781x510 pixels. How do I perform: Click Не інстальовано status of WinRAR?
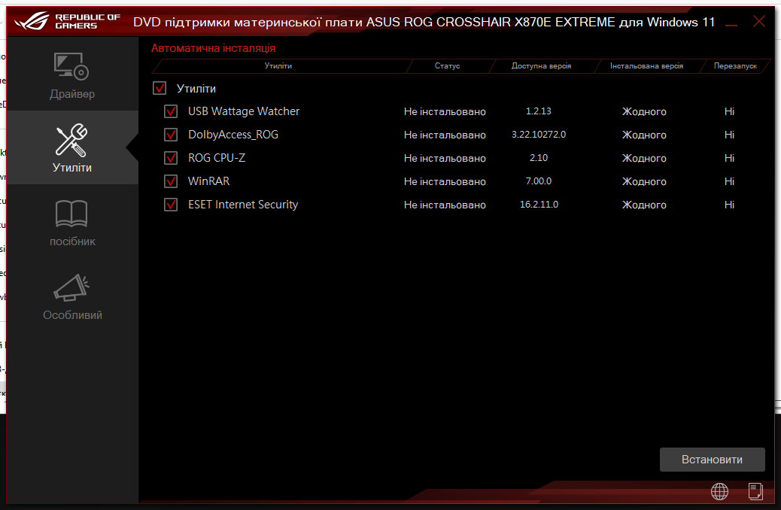click(445, 182)
